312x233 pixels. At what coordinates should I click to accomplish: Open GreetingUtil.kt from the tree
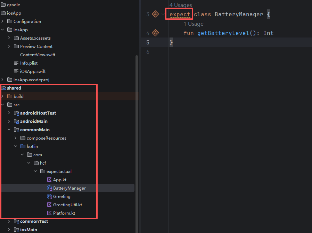(67, 205)
